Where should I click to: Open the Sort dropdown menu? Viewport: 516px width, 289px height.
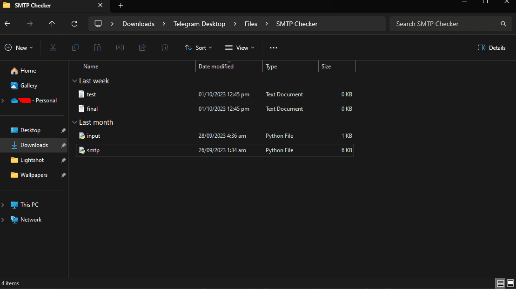point(198,47)
